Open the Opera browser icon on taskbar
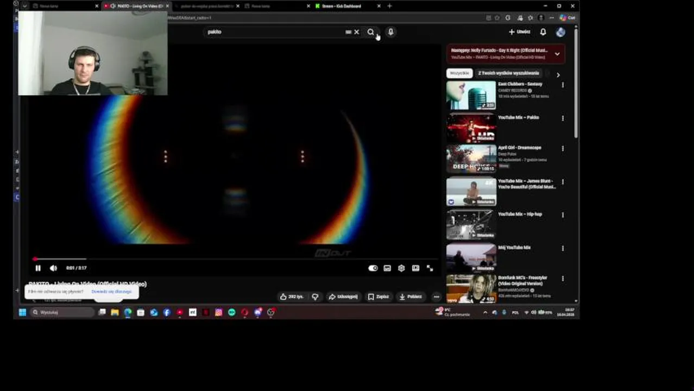This screenshot has height=391, width=694. pos(245,312)
